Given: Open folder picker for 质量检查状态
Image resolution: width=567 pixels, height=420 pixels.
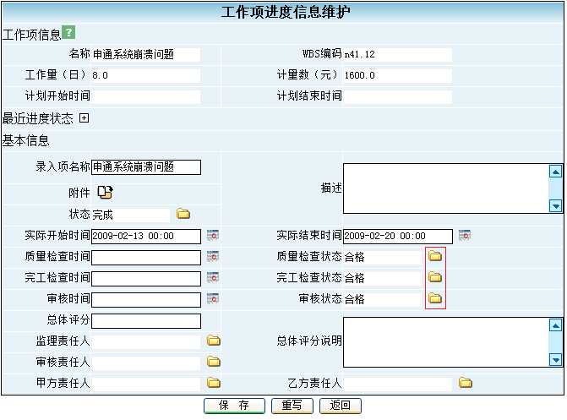Looking at the screenshot, I should pyautogui.click(x=435, y=256).
